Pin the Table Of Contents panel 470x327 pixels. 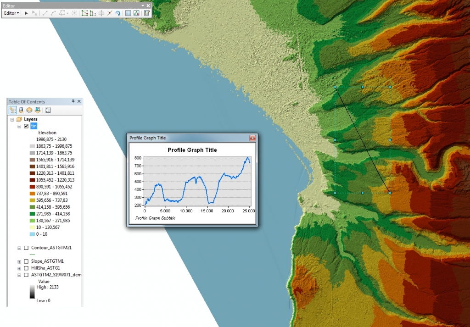point(73,101)
